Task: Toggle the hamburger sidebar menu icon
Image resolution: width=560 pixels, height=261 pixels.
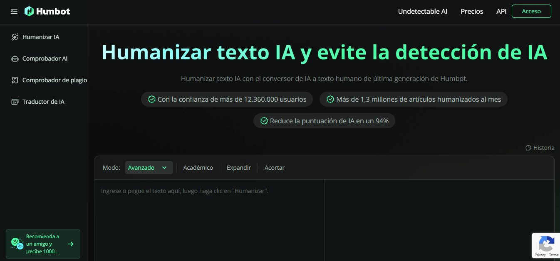Action: 14,11
